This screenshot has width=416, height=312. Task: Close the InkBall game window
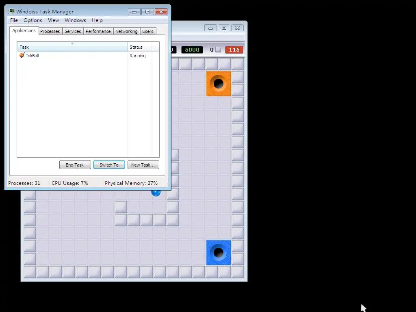[x=237, y=28]
